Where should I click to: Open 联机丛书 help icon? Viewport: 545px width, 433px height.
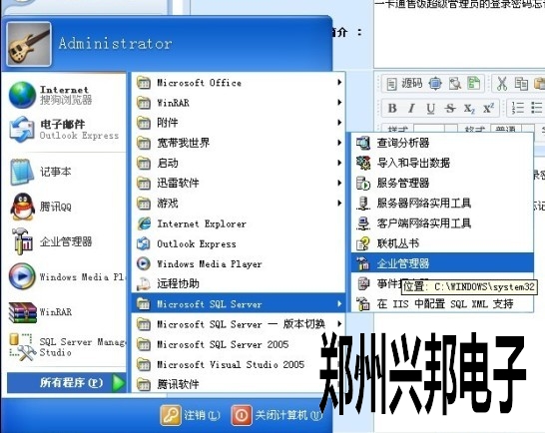pyautogui.click(x=363, y=243)
